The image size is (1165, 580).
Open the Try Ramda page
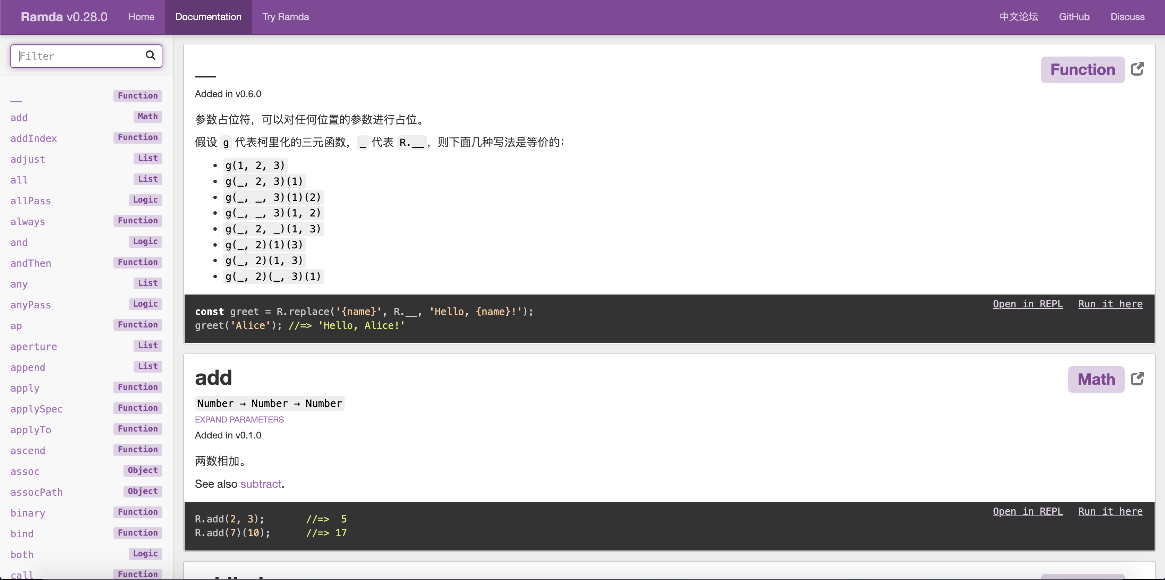[286, 17]
